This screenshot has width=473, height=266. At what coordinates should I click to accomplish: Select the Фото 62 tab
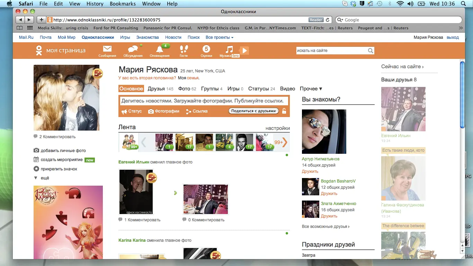tap(187, 89)
